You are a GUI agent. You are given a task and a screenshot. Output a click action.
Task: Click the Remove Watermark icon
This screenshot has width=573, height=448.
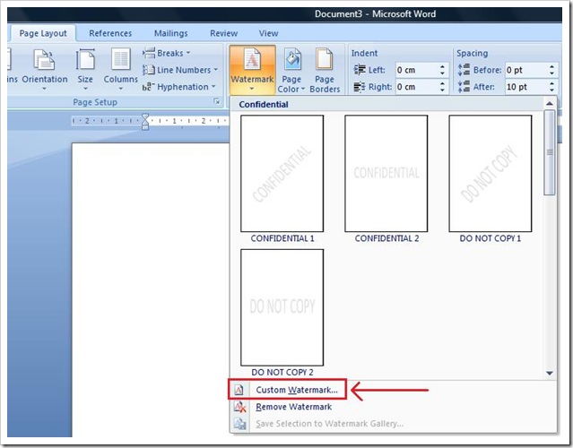[239, 407]
